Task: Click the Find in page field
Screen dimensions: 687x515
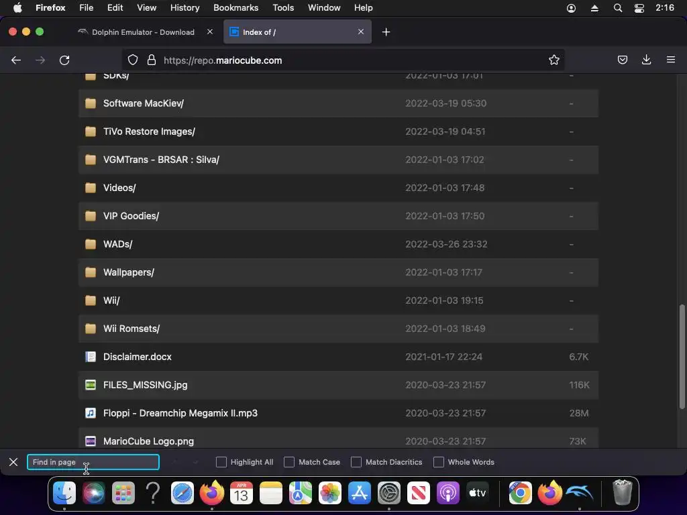Action: pos(93,462)
